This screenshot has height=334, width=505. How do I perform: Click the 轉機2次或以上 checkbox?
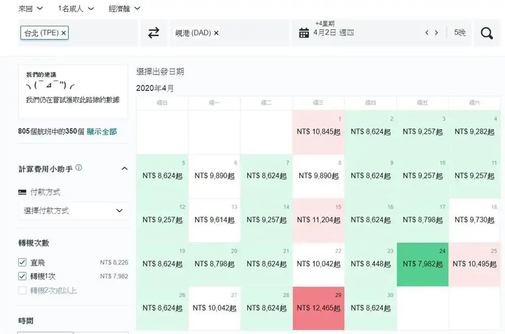pyautogui.click(x=22, y=290)
